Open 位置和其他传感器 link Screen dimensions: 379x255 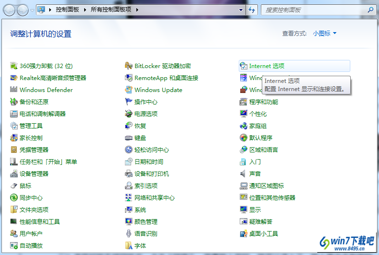272,197
